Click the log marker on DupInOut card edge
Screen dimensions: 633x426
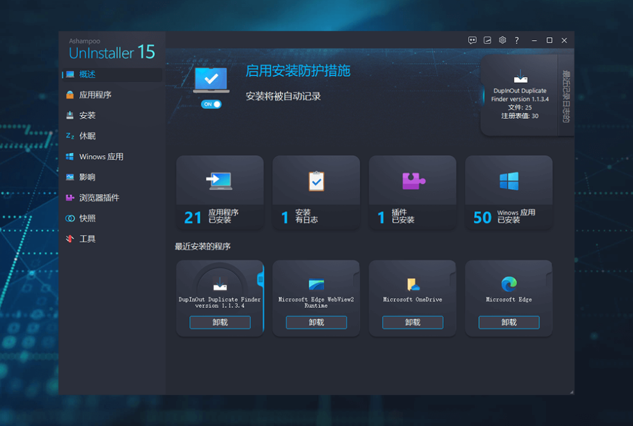[x=260, y=279]
